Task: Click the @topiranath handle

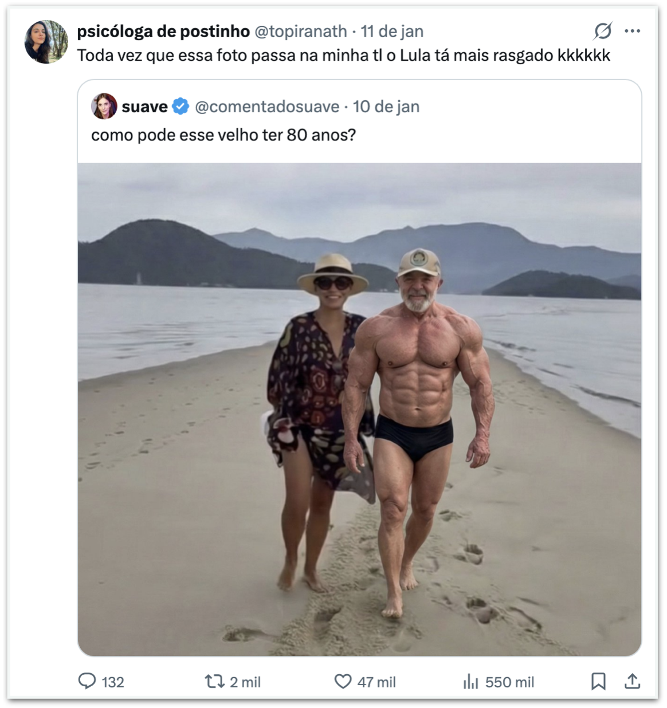Action: [x=300, y=32]
